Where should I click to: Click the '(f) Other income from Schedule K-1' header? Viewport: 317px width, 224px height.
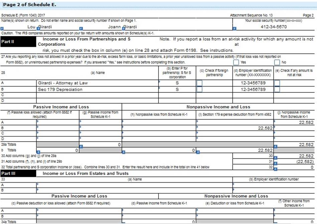[294, 203]
